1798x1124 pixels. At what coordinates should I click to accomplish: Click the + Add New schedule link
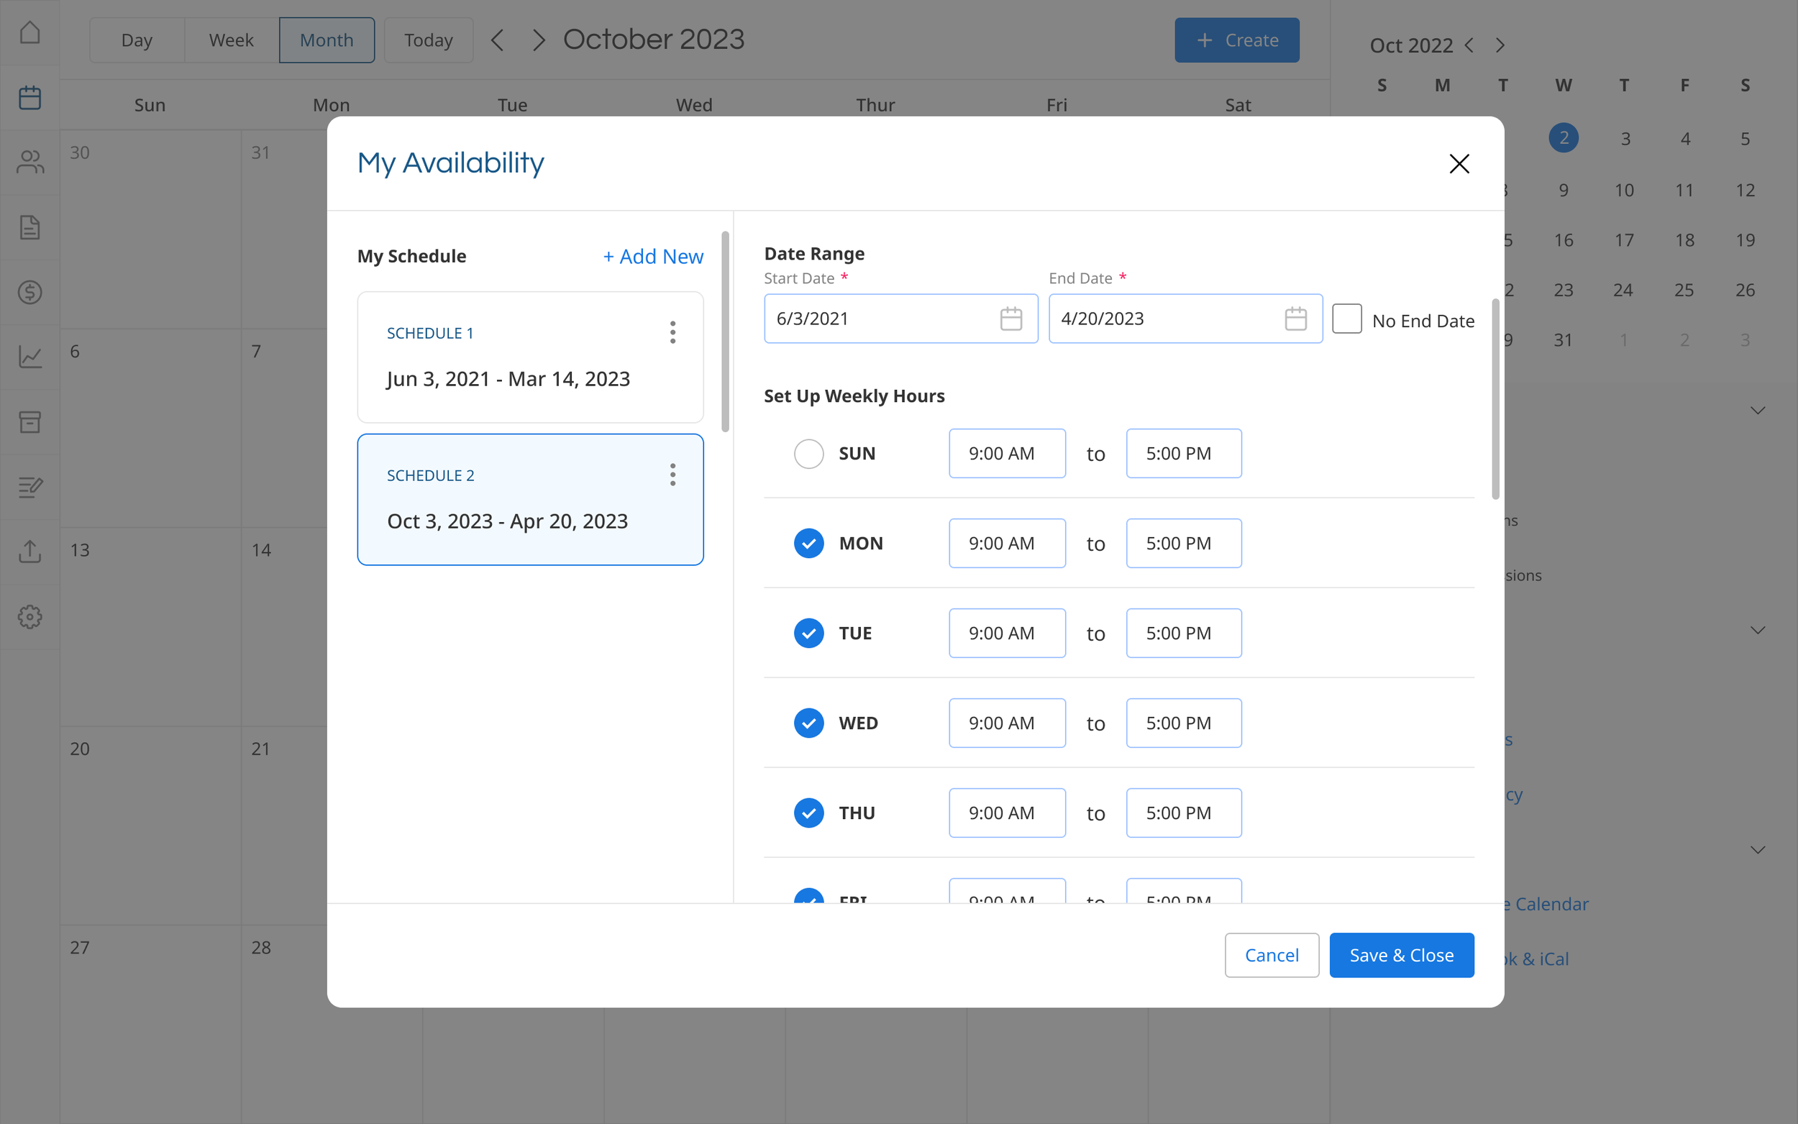652,257
